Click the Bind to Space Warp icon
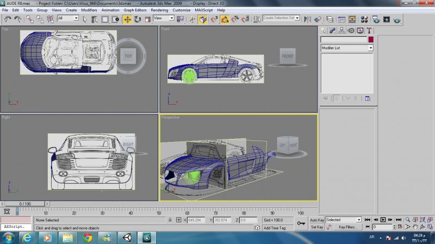435x244 pixels. (50, 19)
